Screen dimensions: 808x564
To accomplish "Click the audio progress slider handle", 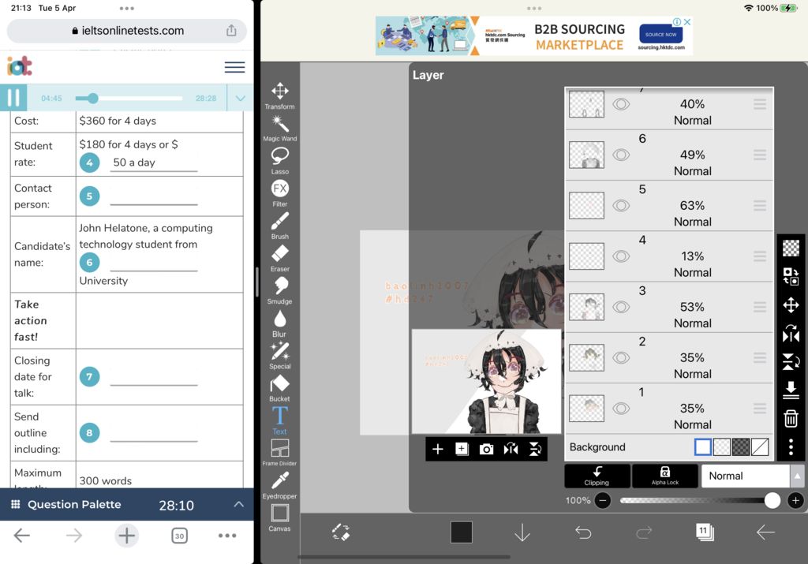I will coord(93,98).
